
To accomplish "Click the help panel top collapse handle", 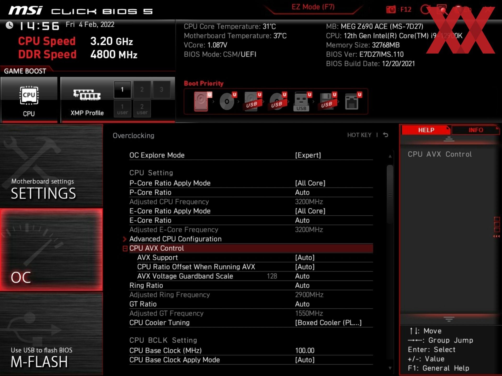I will pos(449,139).
